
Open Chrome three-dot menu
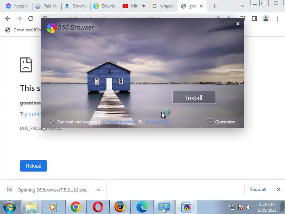point(277,19)
